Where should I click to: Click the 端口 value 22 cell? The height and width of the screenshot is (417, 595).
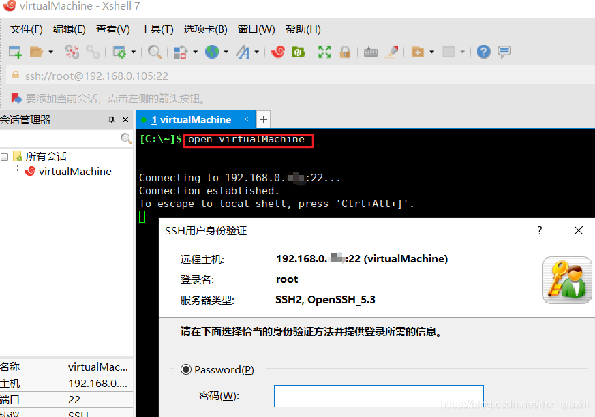(99, 399)
